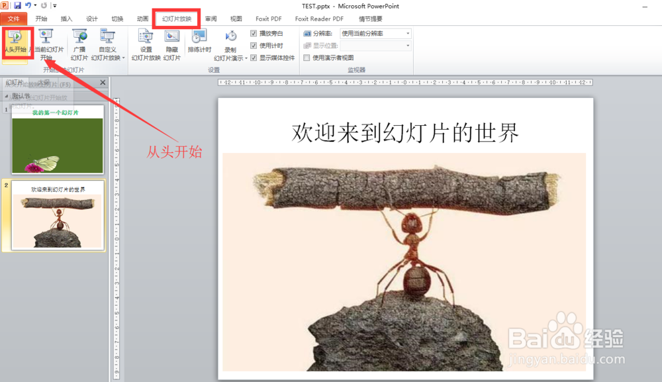662x382 pixels.
Task: Open the Foxit PDF tab
Action: click(x=269, y=19)
